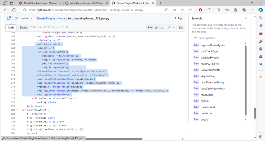Copy raw file contents icon
Viewport: 265px width, 141px height.
[x=157, y=27]
